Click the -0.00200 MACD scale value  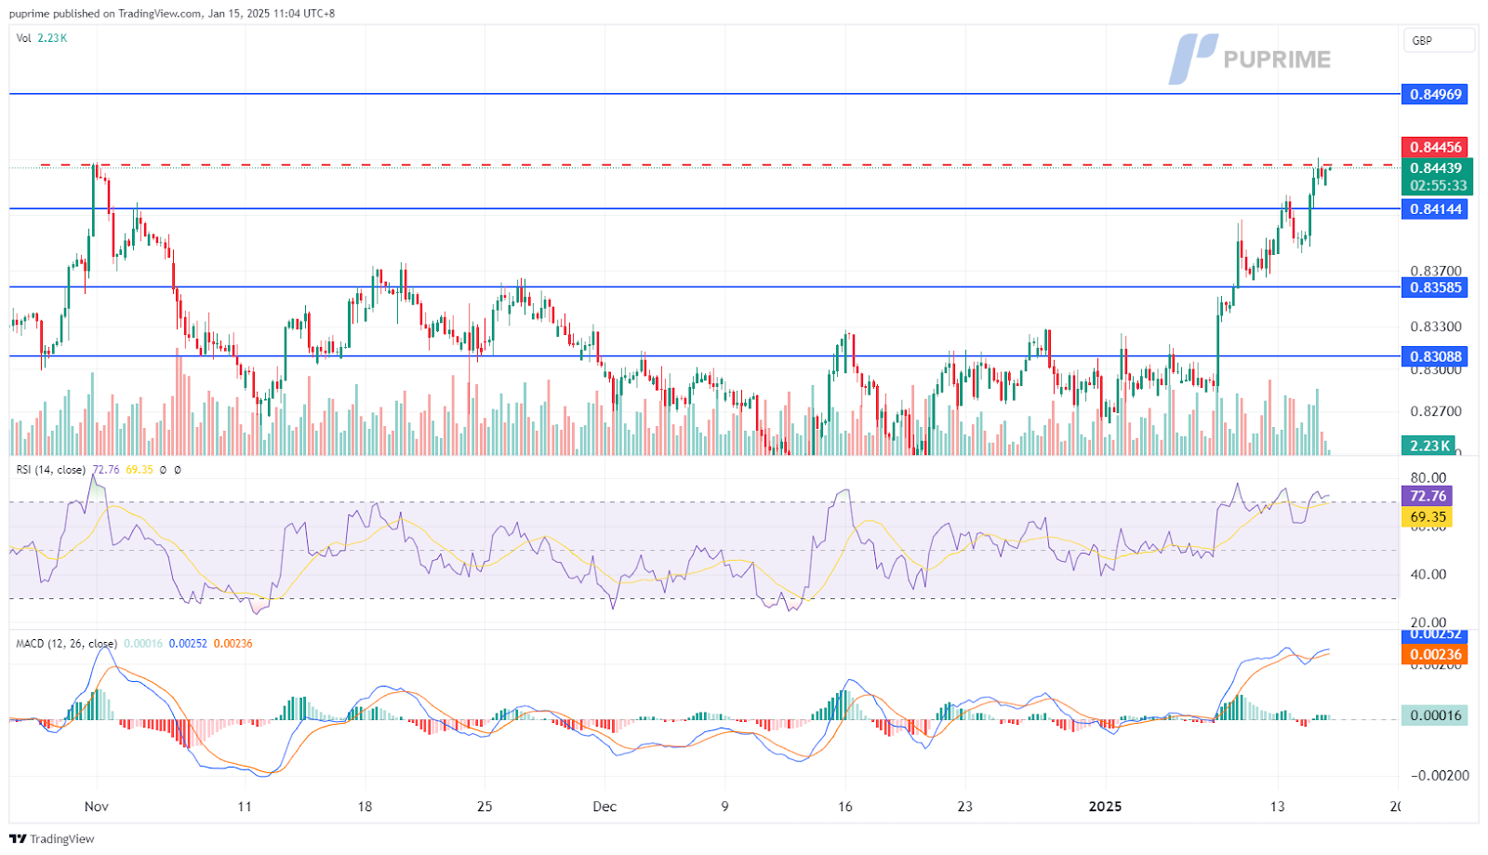tap(1440, 775)
